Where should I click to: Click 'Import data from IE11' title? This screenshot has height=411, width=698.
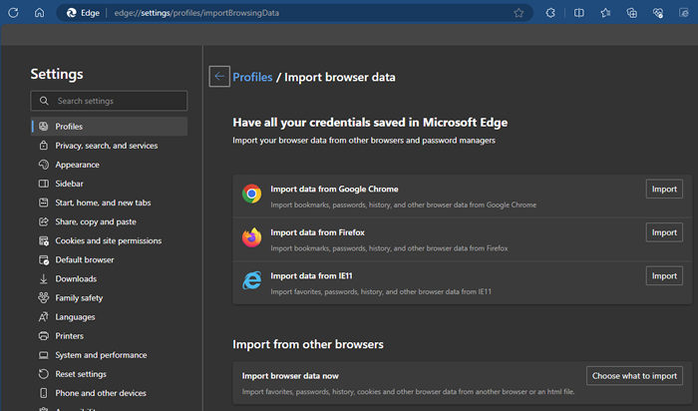tap(311, 276)
